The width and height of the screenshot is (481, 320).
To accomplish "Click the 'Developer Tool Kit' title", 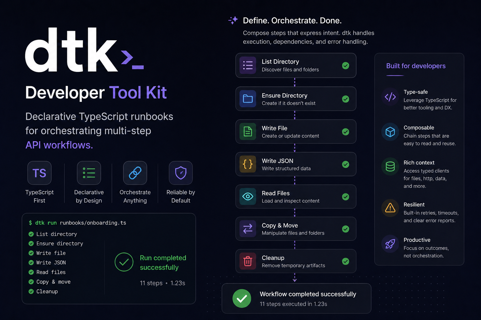I will 96,93.
